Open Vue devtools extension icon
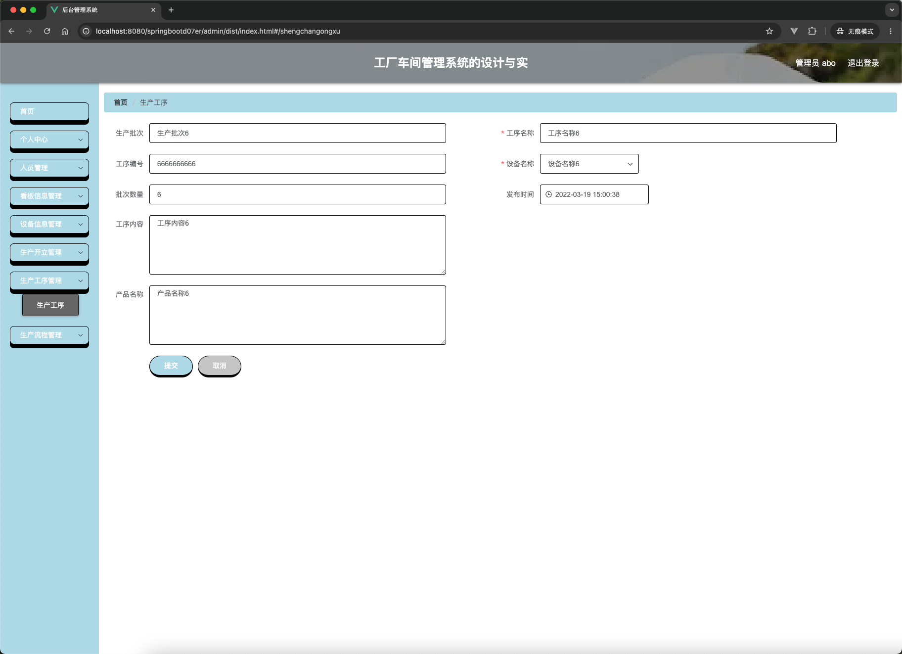This screenshot has width=902, height=654. coord(794,31)
